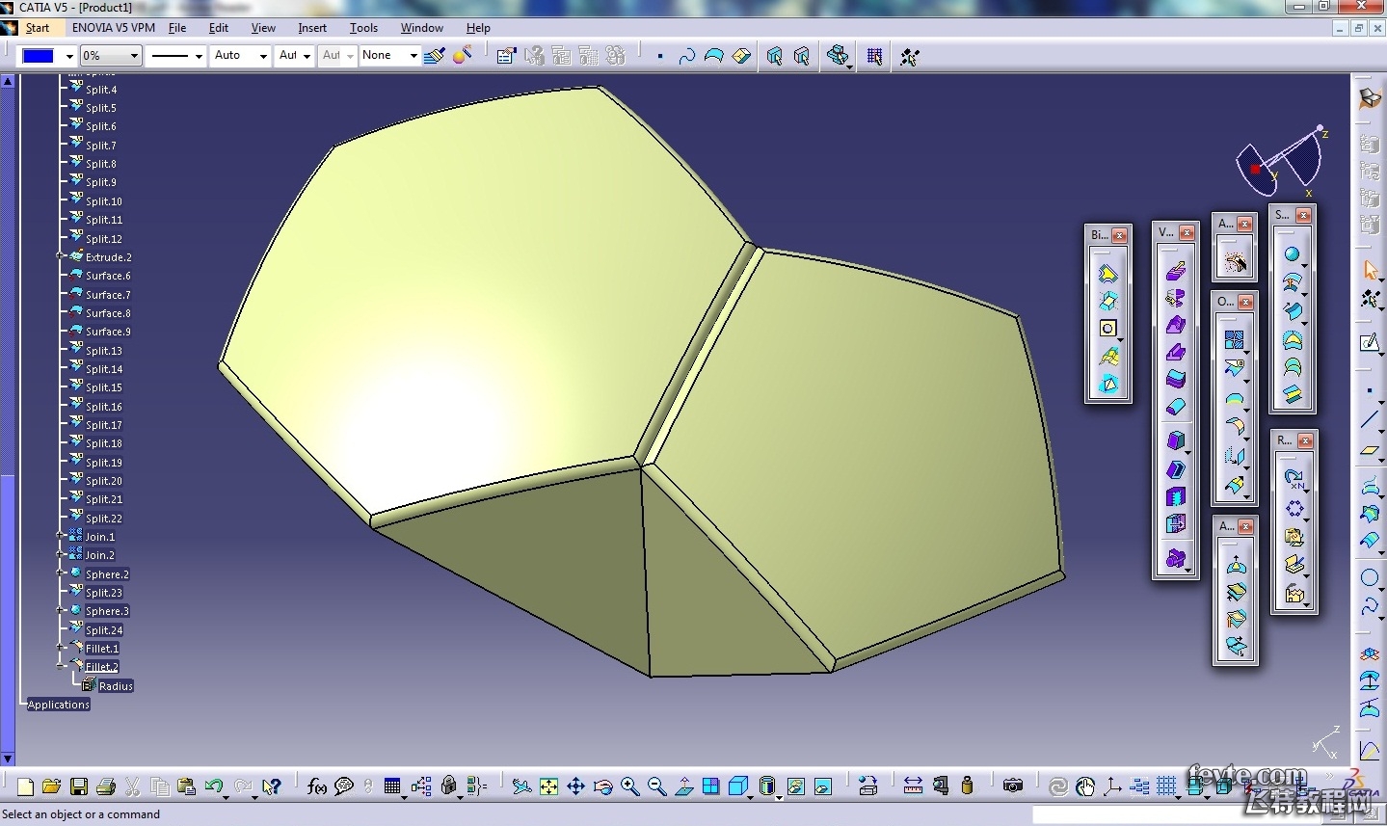Open the line thickness Auto dropdown
This screenshot has height=826, width=1387.
tap(263, 56)
